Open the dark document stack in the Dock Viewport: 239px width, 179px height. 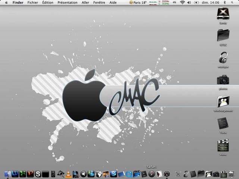click(193, 174)
